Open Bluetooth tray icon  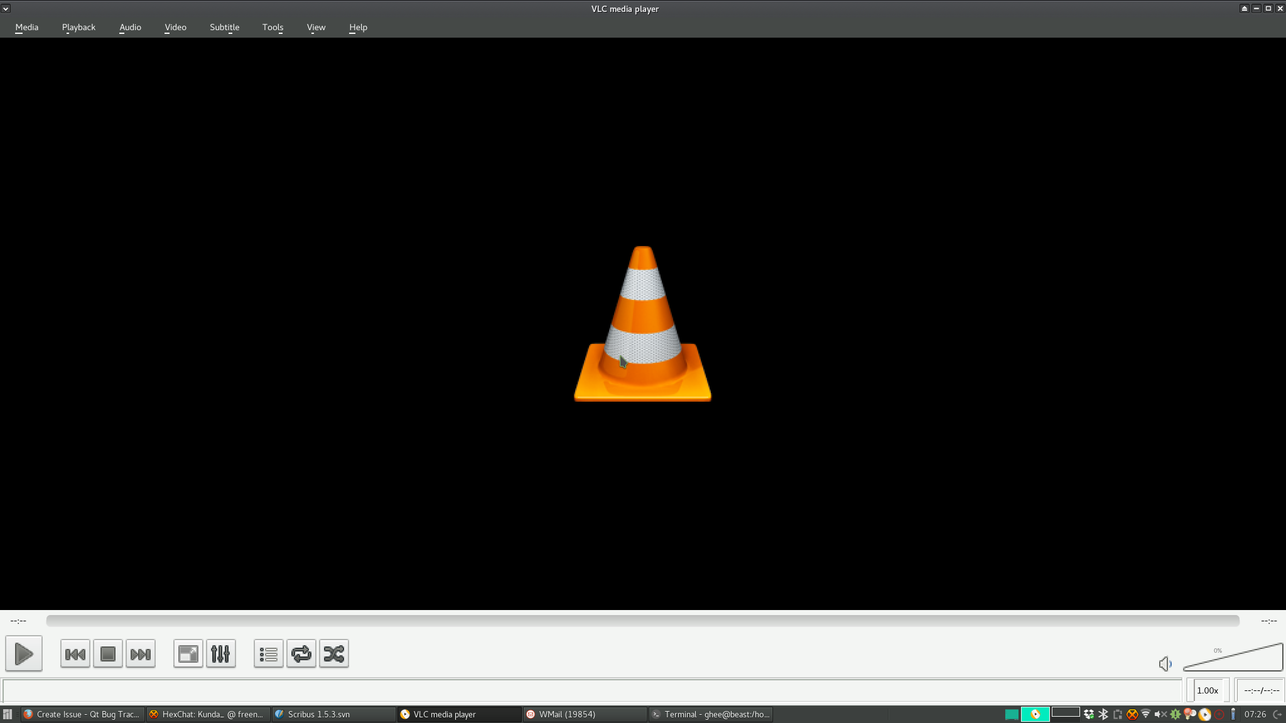(x=1103, y=714)
